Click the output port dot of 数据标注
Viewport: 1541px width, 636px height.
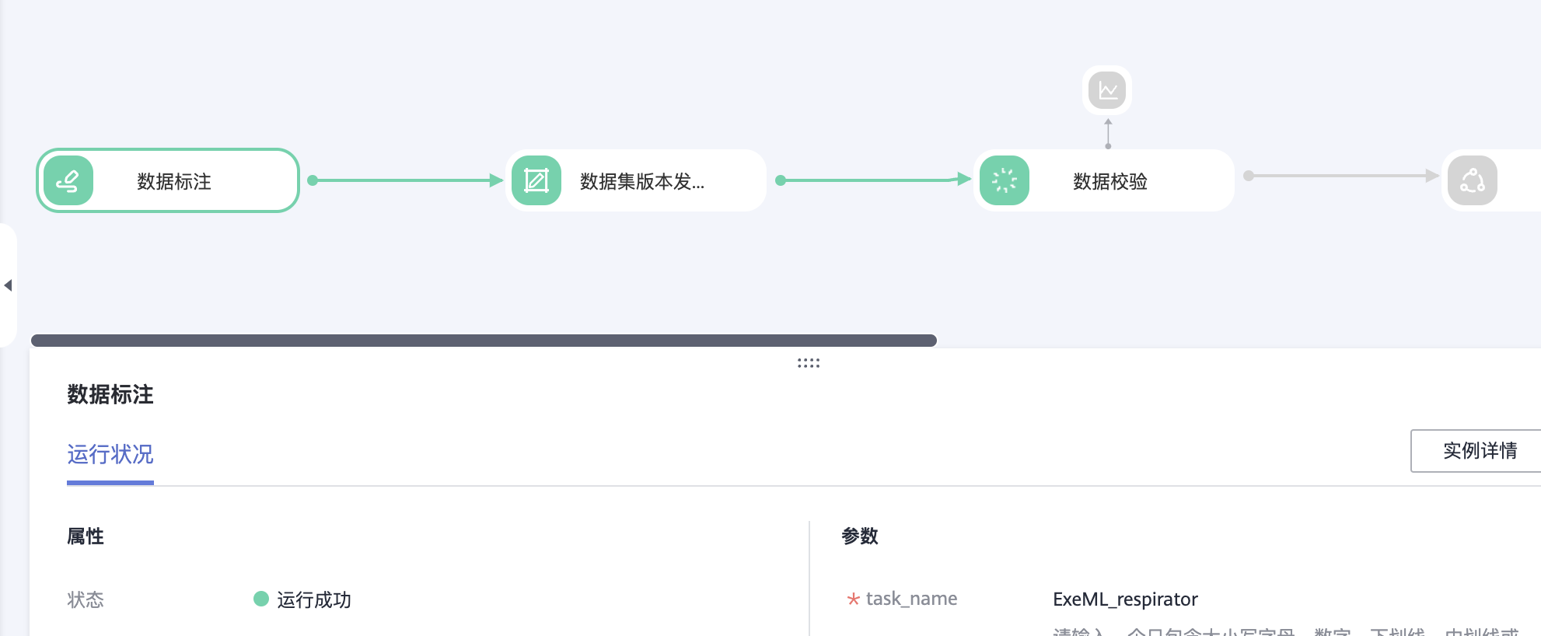pos(313,180)
